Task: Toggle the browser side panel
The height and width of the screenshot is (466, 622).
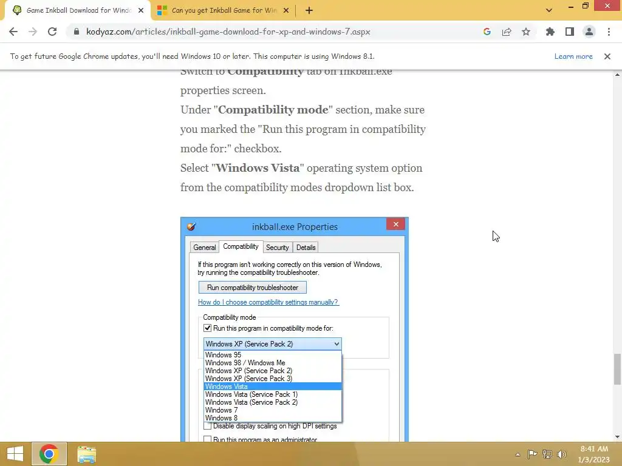Action: (x=570, y=32)
